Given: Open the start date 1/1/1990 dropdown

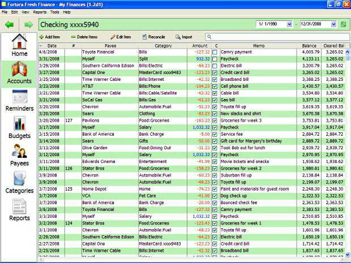Looking at the screenshot, I should [289, 25].
